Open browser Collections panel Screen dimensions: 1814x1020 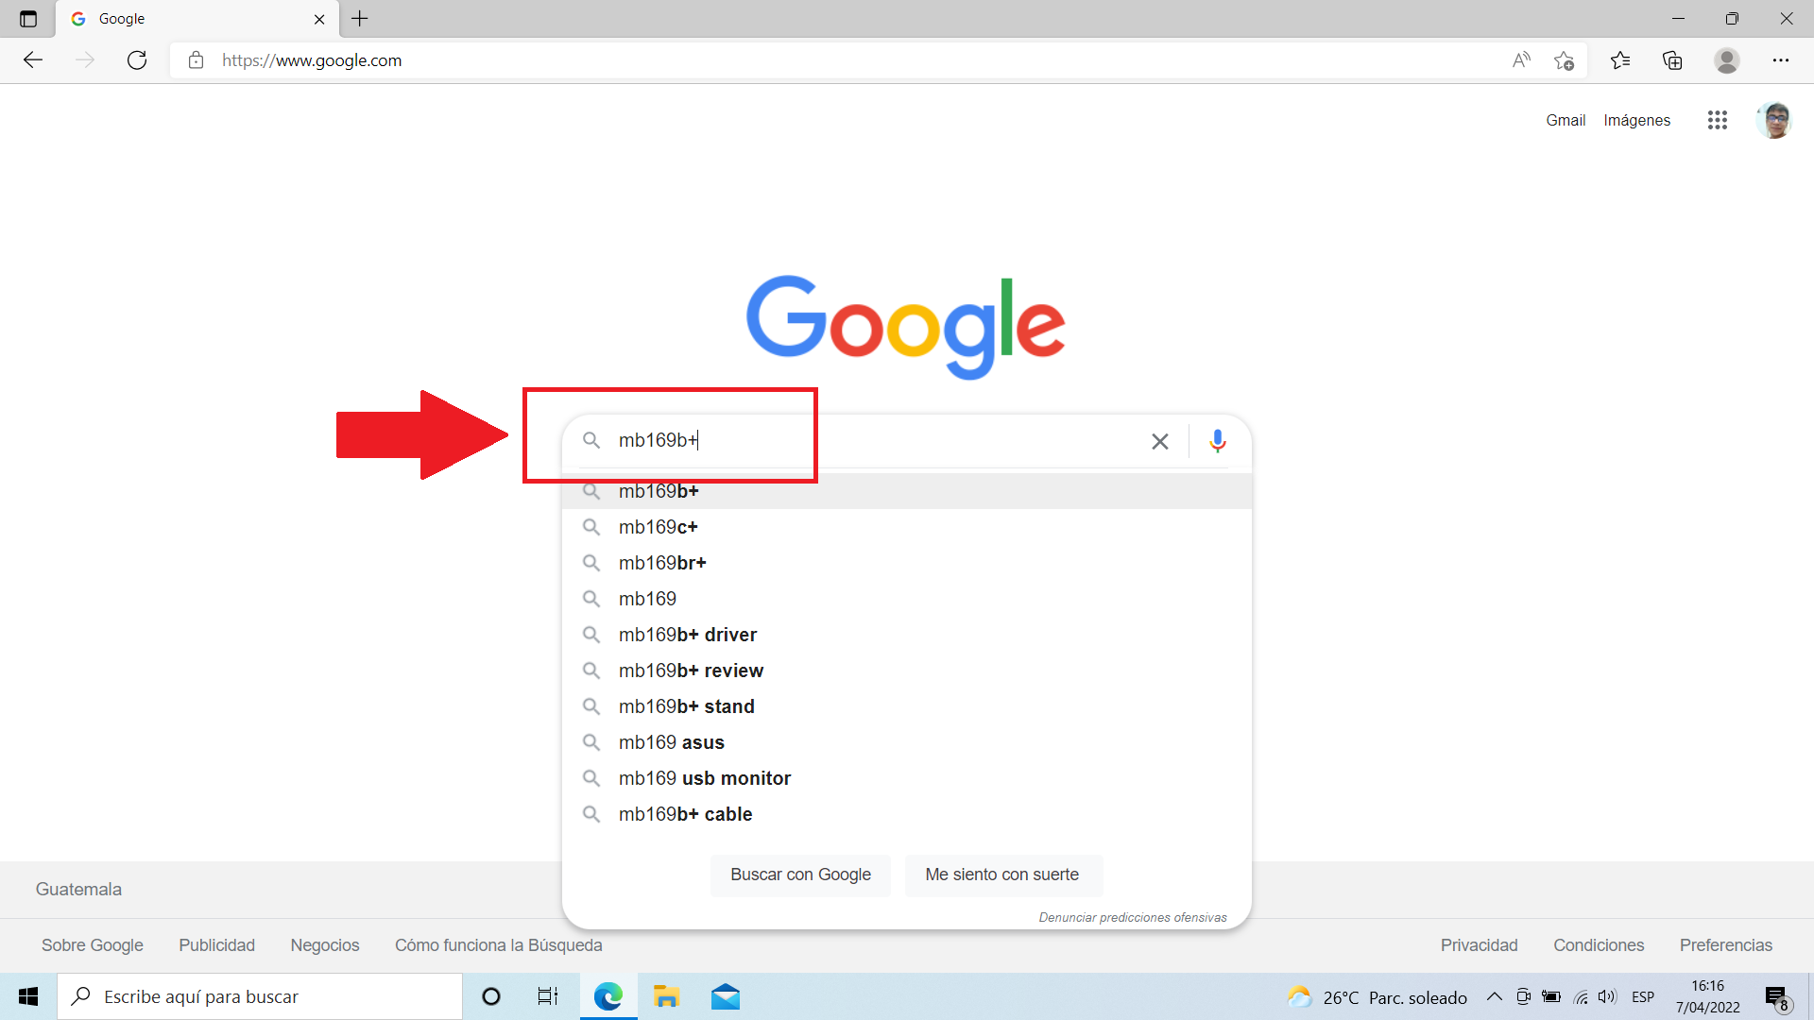(1672, 60)
